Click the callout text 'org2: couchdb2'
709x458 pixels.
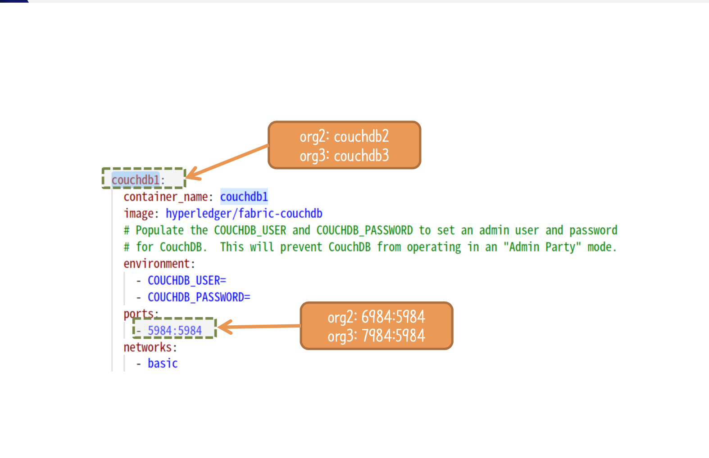[x=345, y=136]
